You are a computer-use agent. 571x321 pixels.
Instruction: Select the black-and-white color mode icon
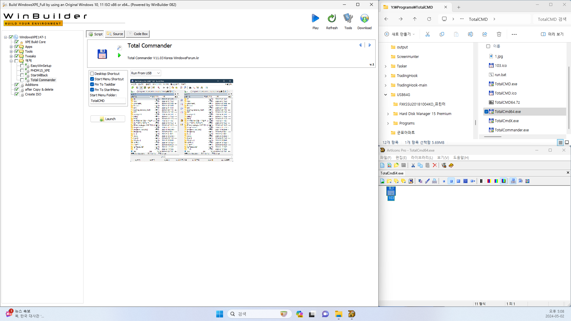(x=481, y=181)
